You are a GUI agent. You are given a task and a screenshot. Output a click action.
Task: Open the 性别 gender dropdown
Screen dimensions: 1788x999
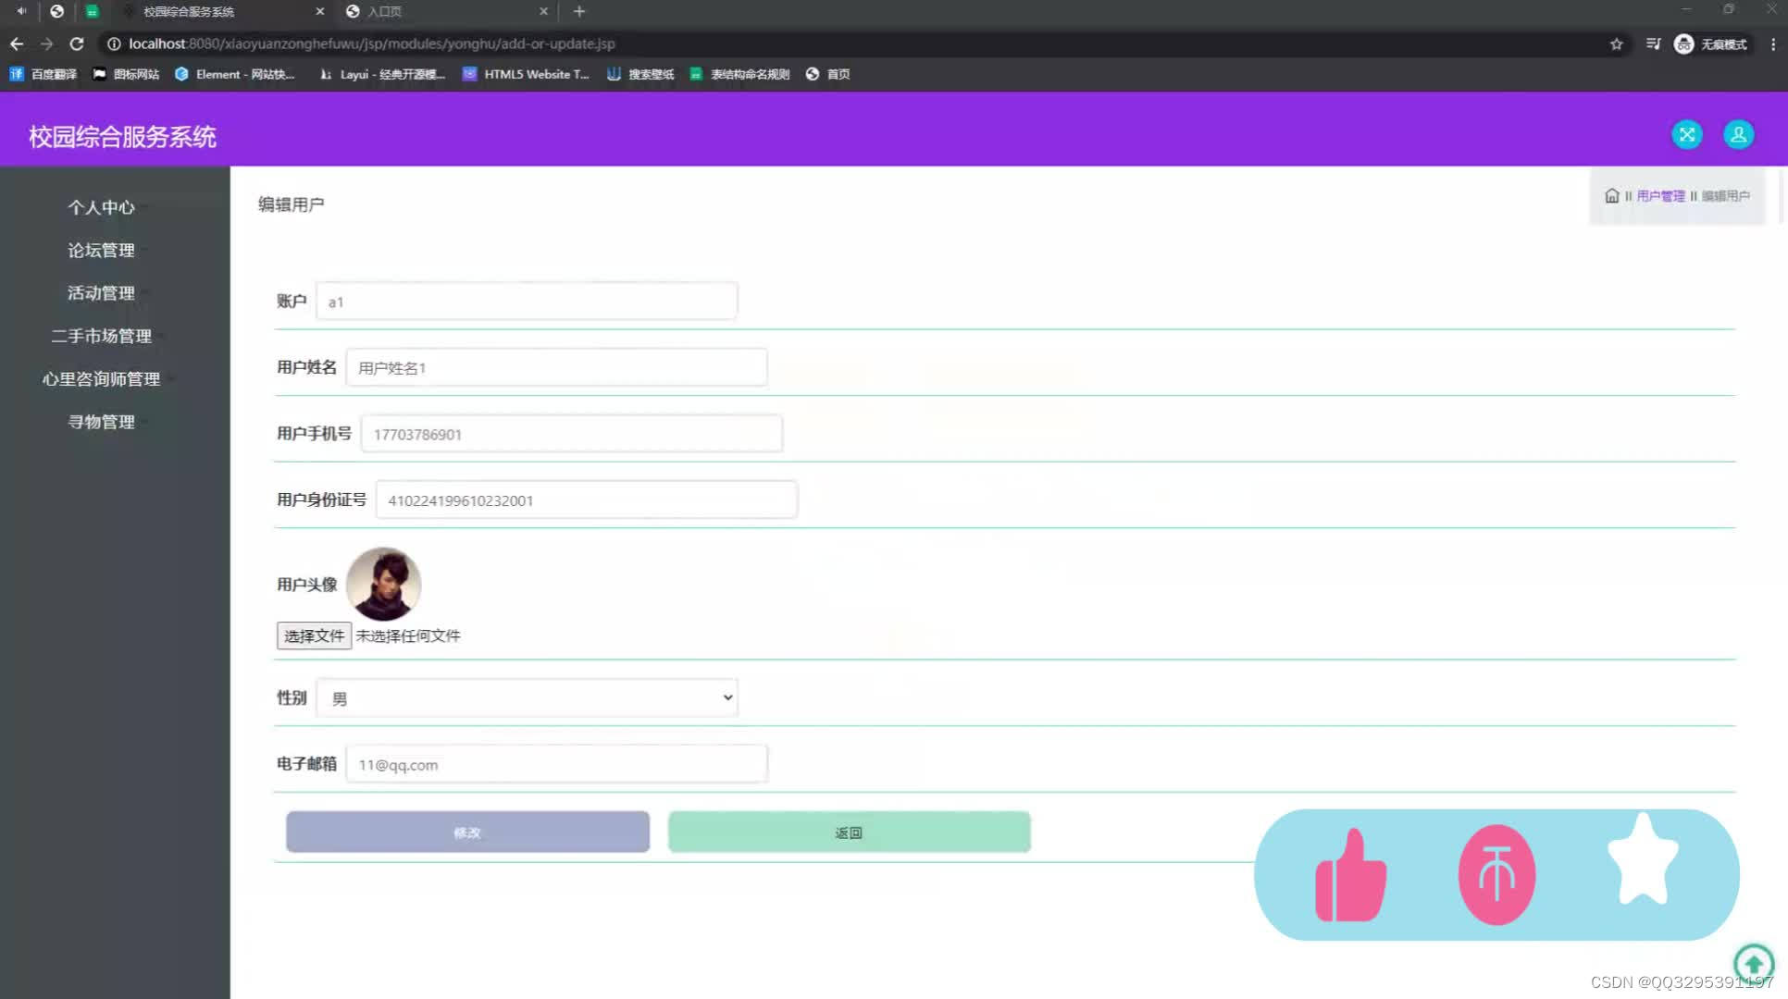pos(527,697)
